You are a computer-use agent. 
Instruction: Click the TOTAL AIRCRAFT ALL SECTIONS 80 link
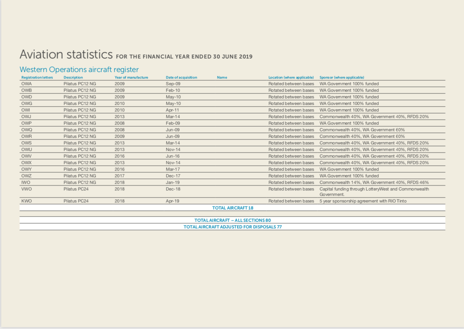[232, 220]
